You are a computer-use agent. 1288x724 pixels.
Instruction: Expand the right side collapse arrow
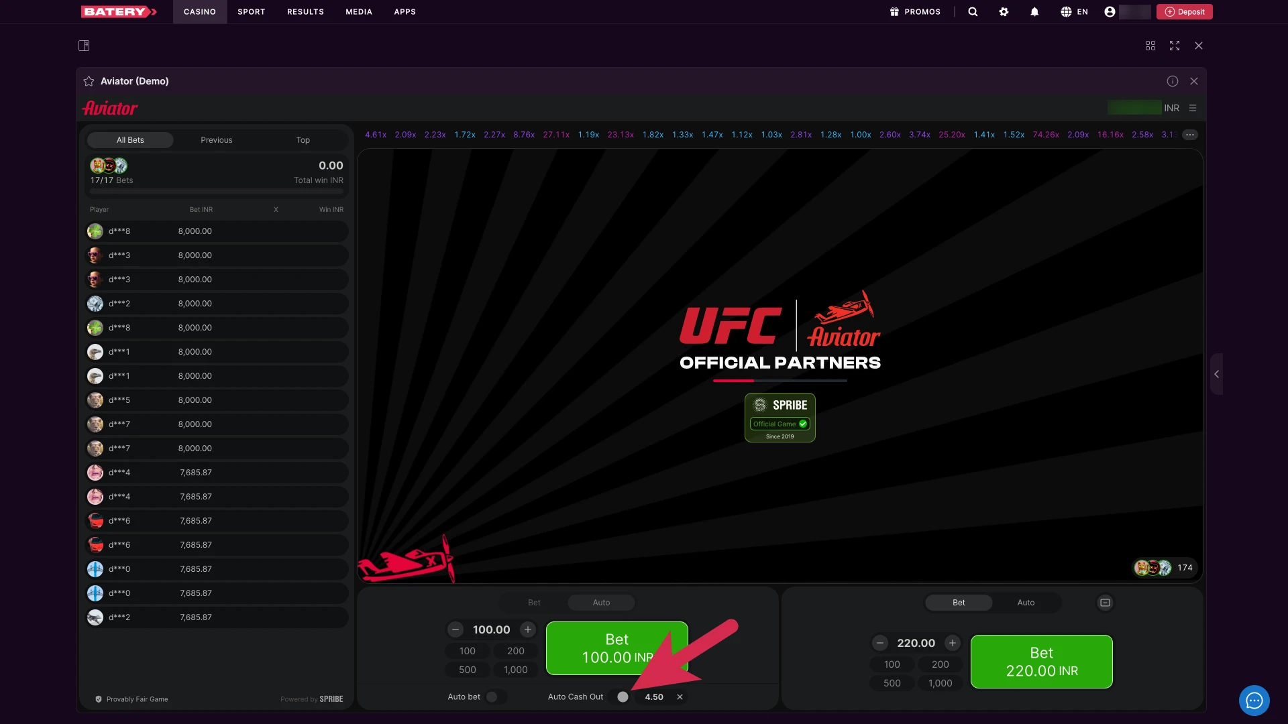pos(1216,374)
